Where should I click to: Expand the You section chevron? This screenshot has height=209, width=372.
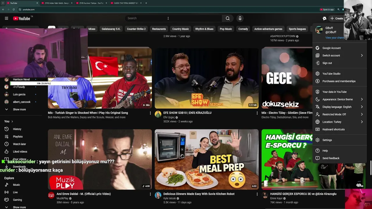click(12, 121)
